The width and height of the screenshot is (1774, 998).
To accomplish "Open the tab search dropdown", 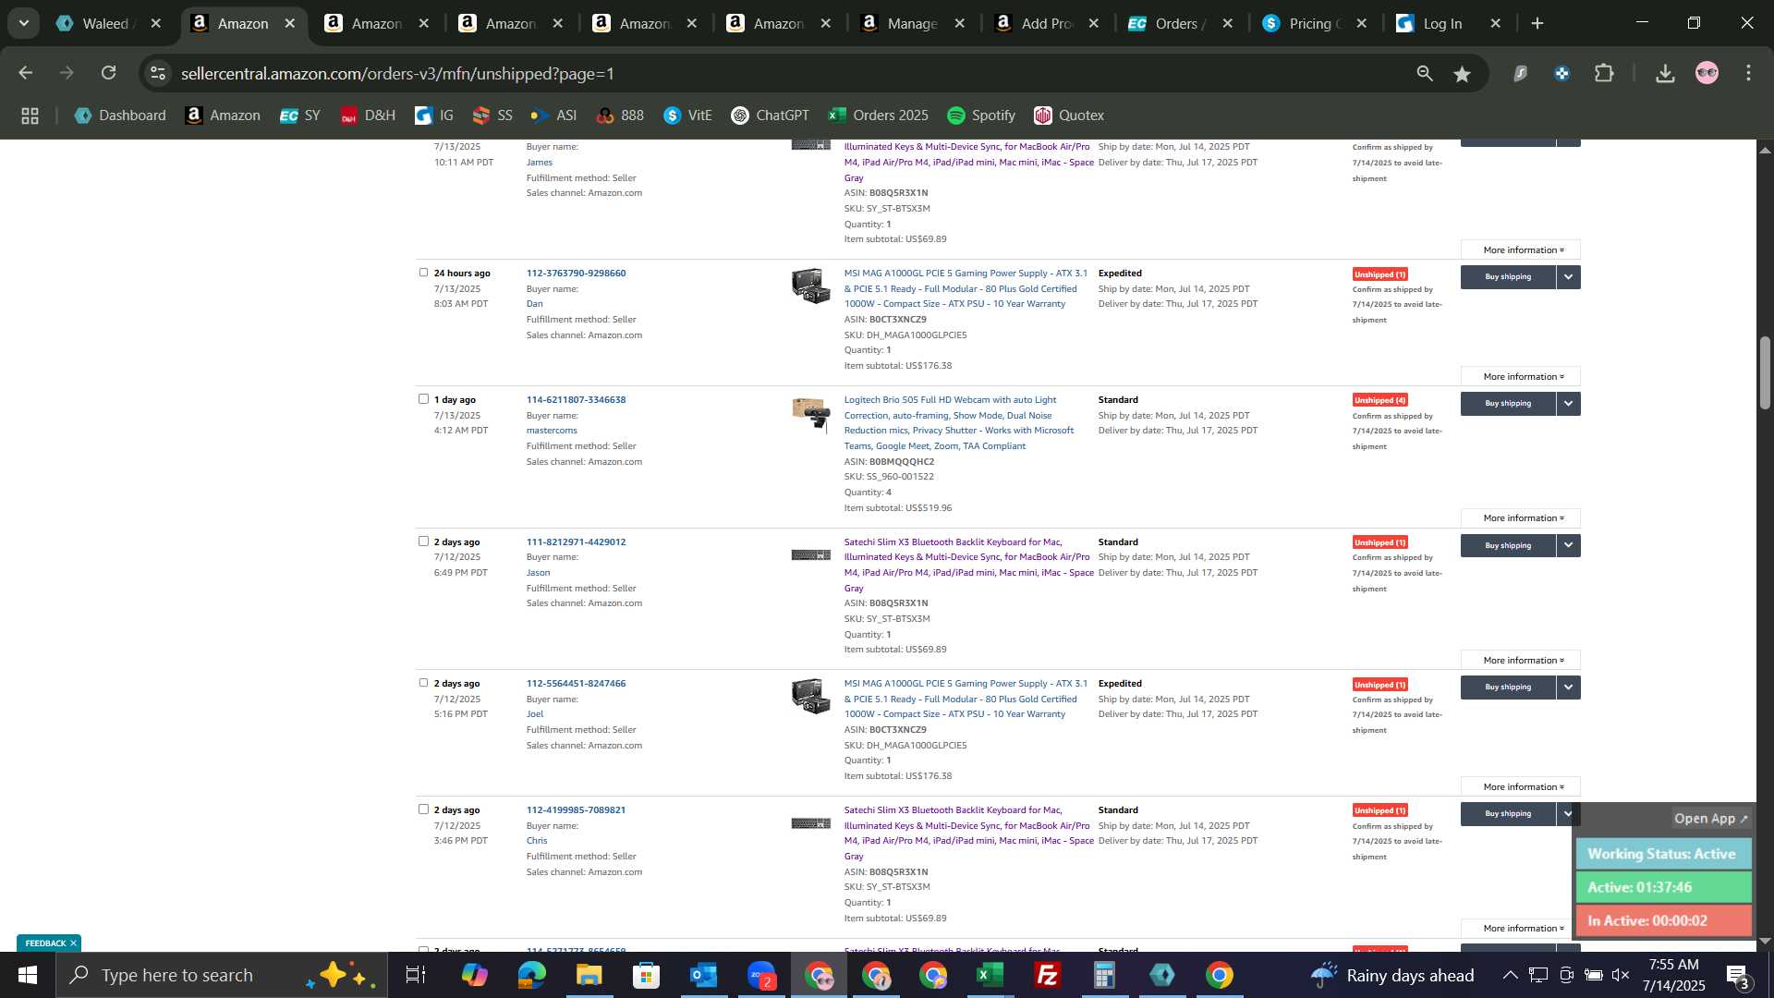I will (x=24, y=24).
